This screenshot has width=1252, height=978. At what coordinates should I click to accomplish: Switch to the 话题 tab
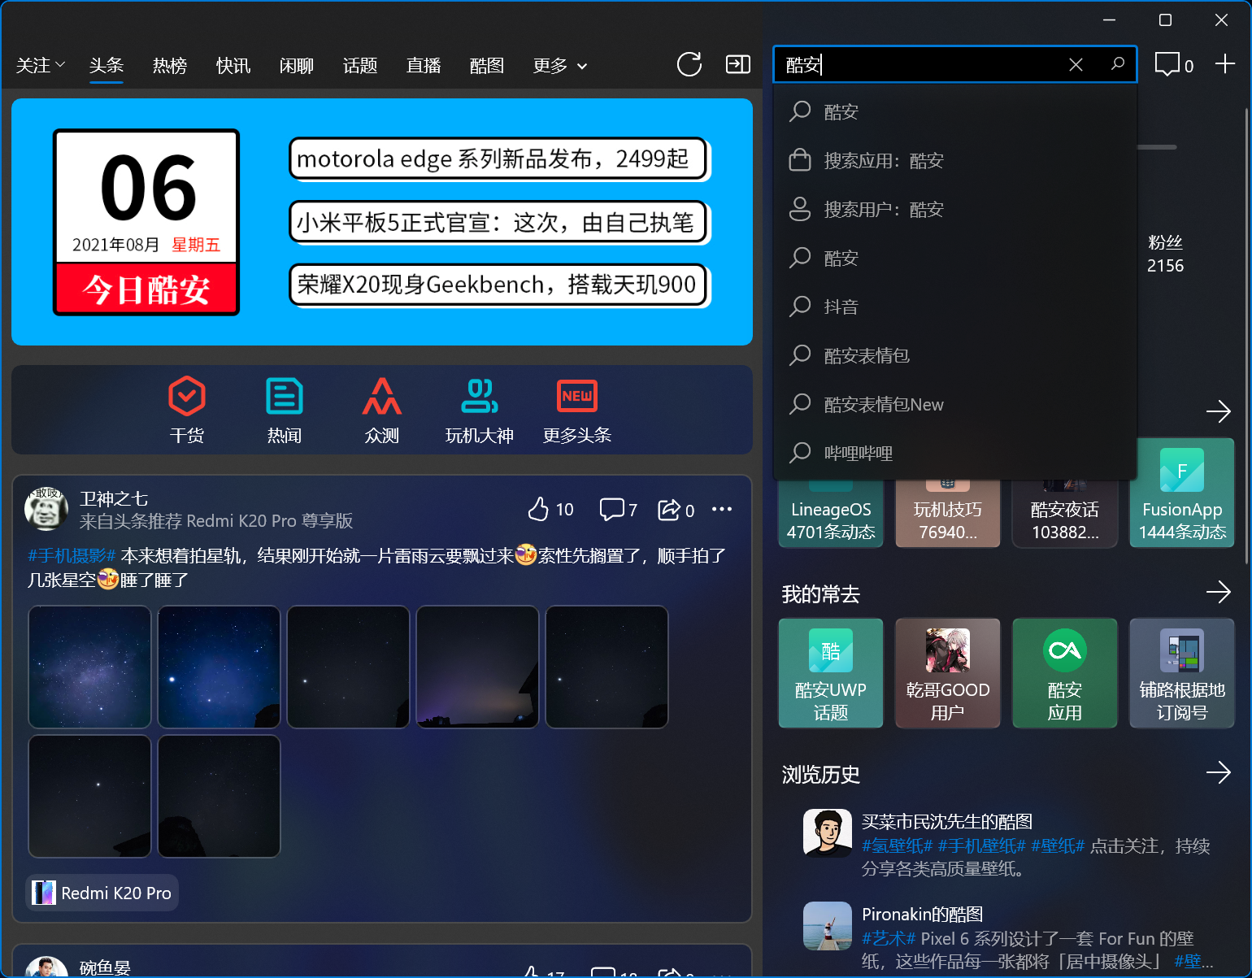point(360,66)
